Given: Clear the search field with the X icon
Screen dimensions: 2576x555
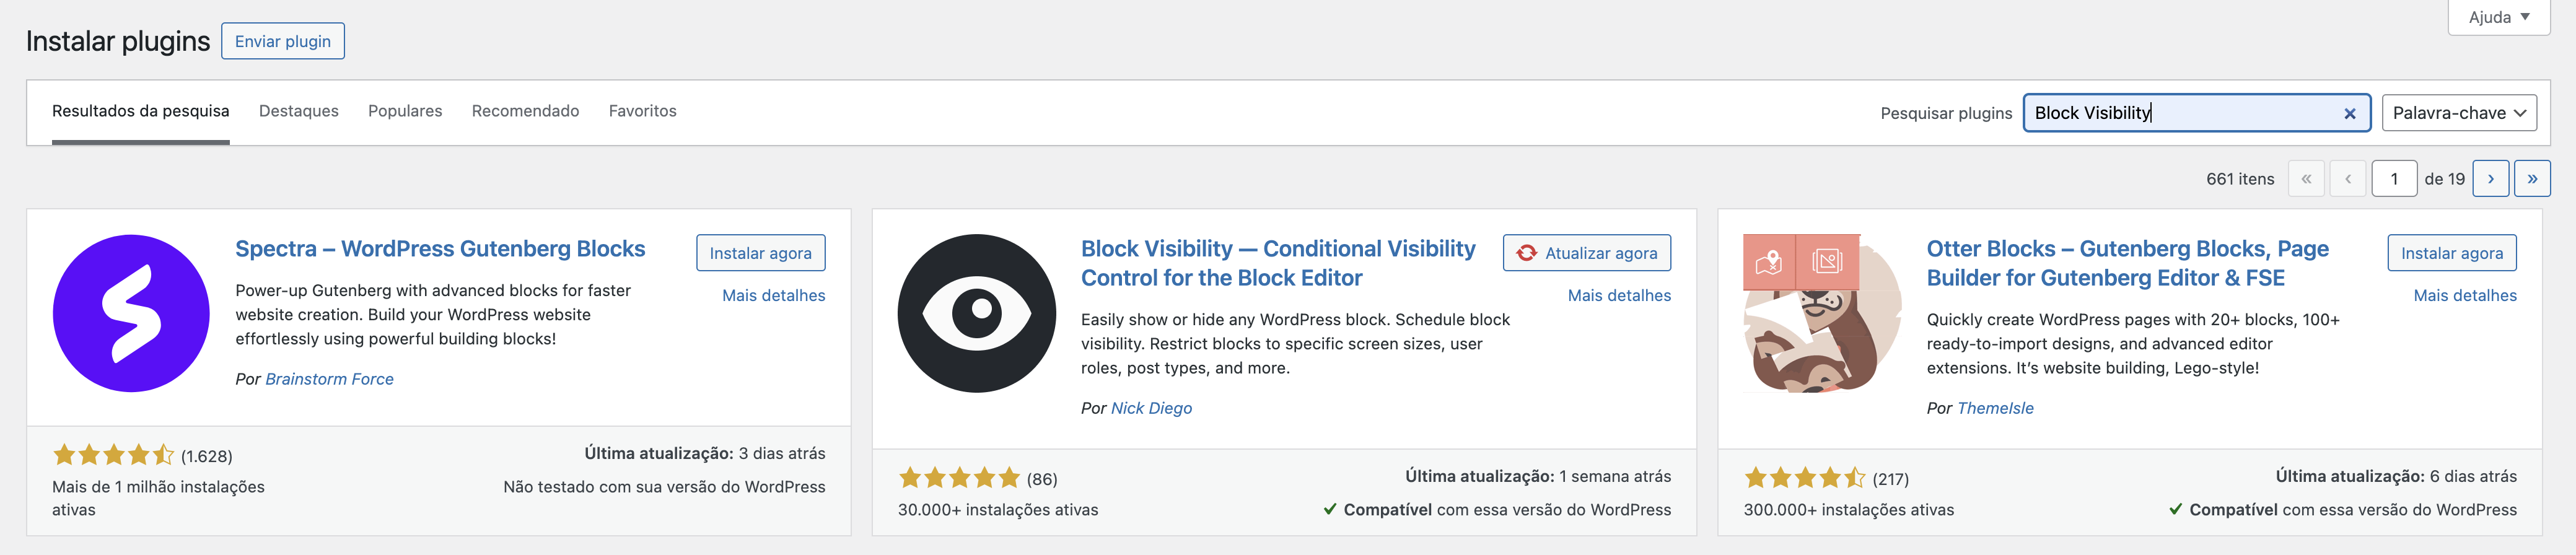Looking at the screenshot, I should (2350, 114).
